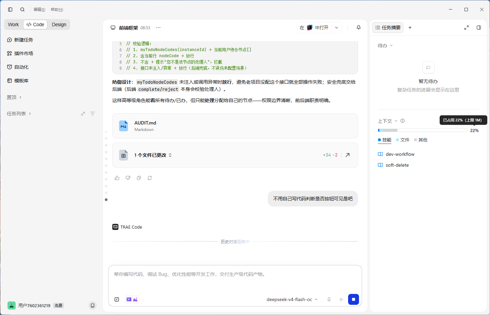Toggle the notification bell icon
490x315 pixels.
(359, 28)
